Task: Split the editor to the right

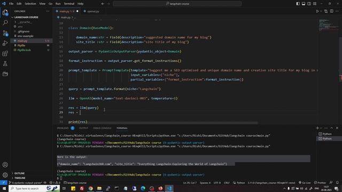Action: pyautogui.click(x=331, y=11)
